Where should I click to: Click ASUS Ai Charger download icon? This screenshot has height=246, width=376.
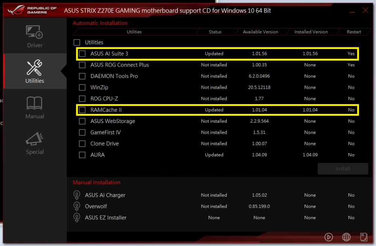point(77,195)
